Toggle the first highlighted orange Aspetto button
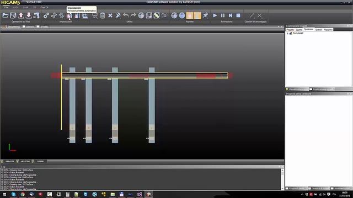This screenshot has height=198, width=353. tap(190, 15)
